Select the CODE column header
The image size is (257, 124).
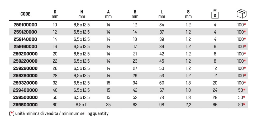[x=25, y=14]
